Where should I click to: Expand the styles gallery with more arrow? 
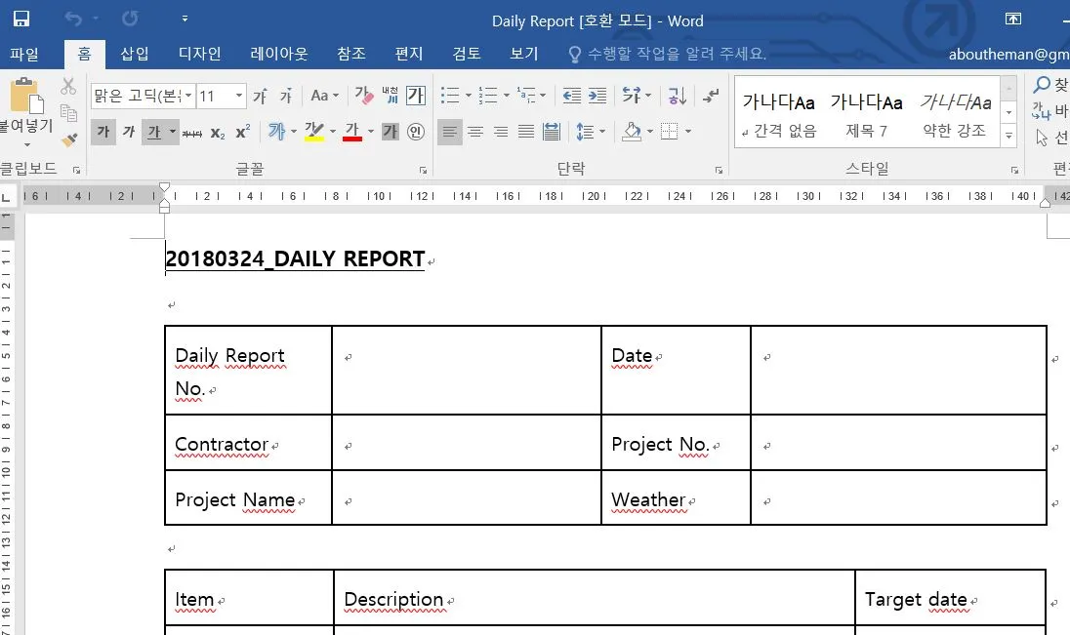click(1008, 135)
